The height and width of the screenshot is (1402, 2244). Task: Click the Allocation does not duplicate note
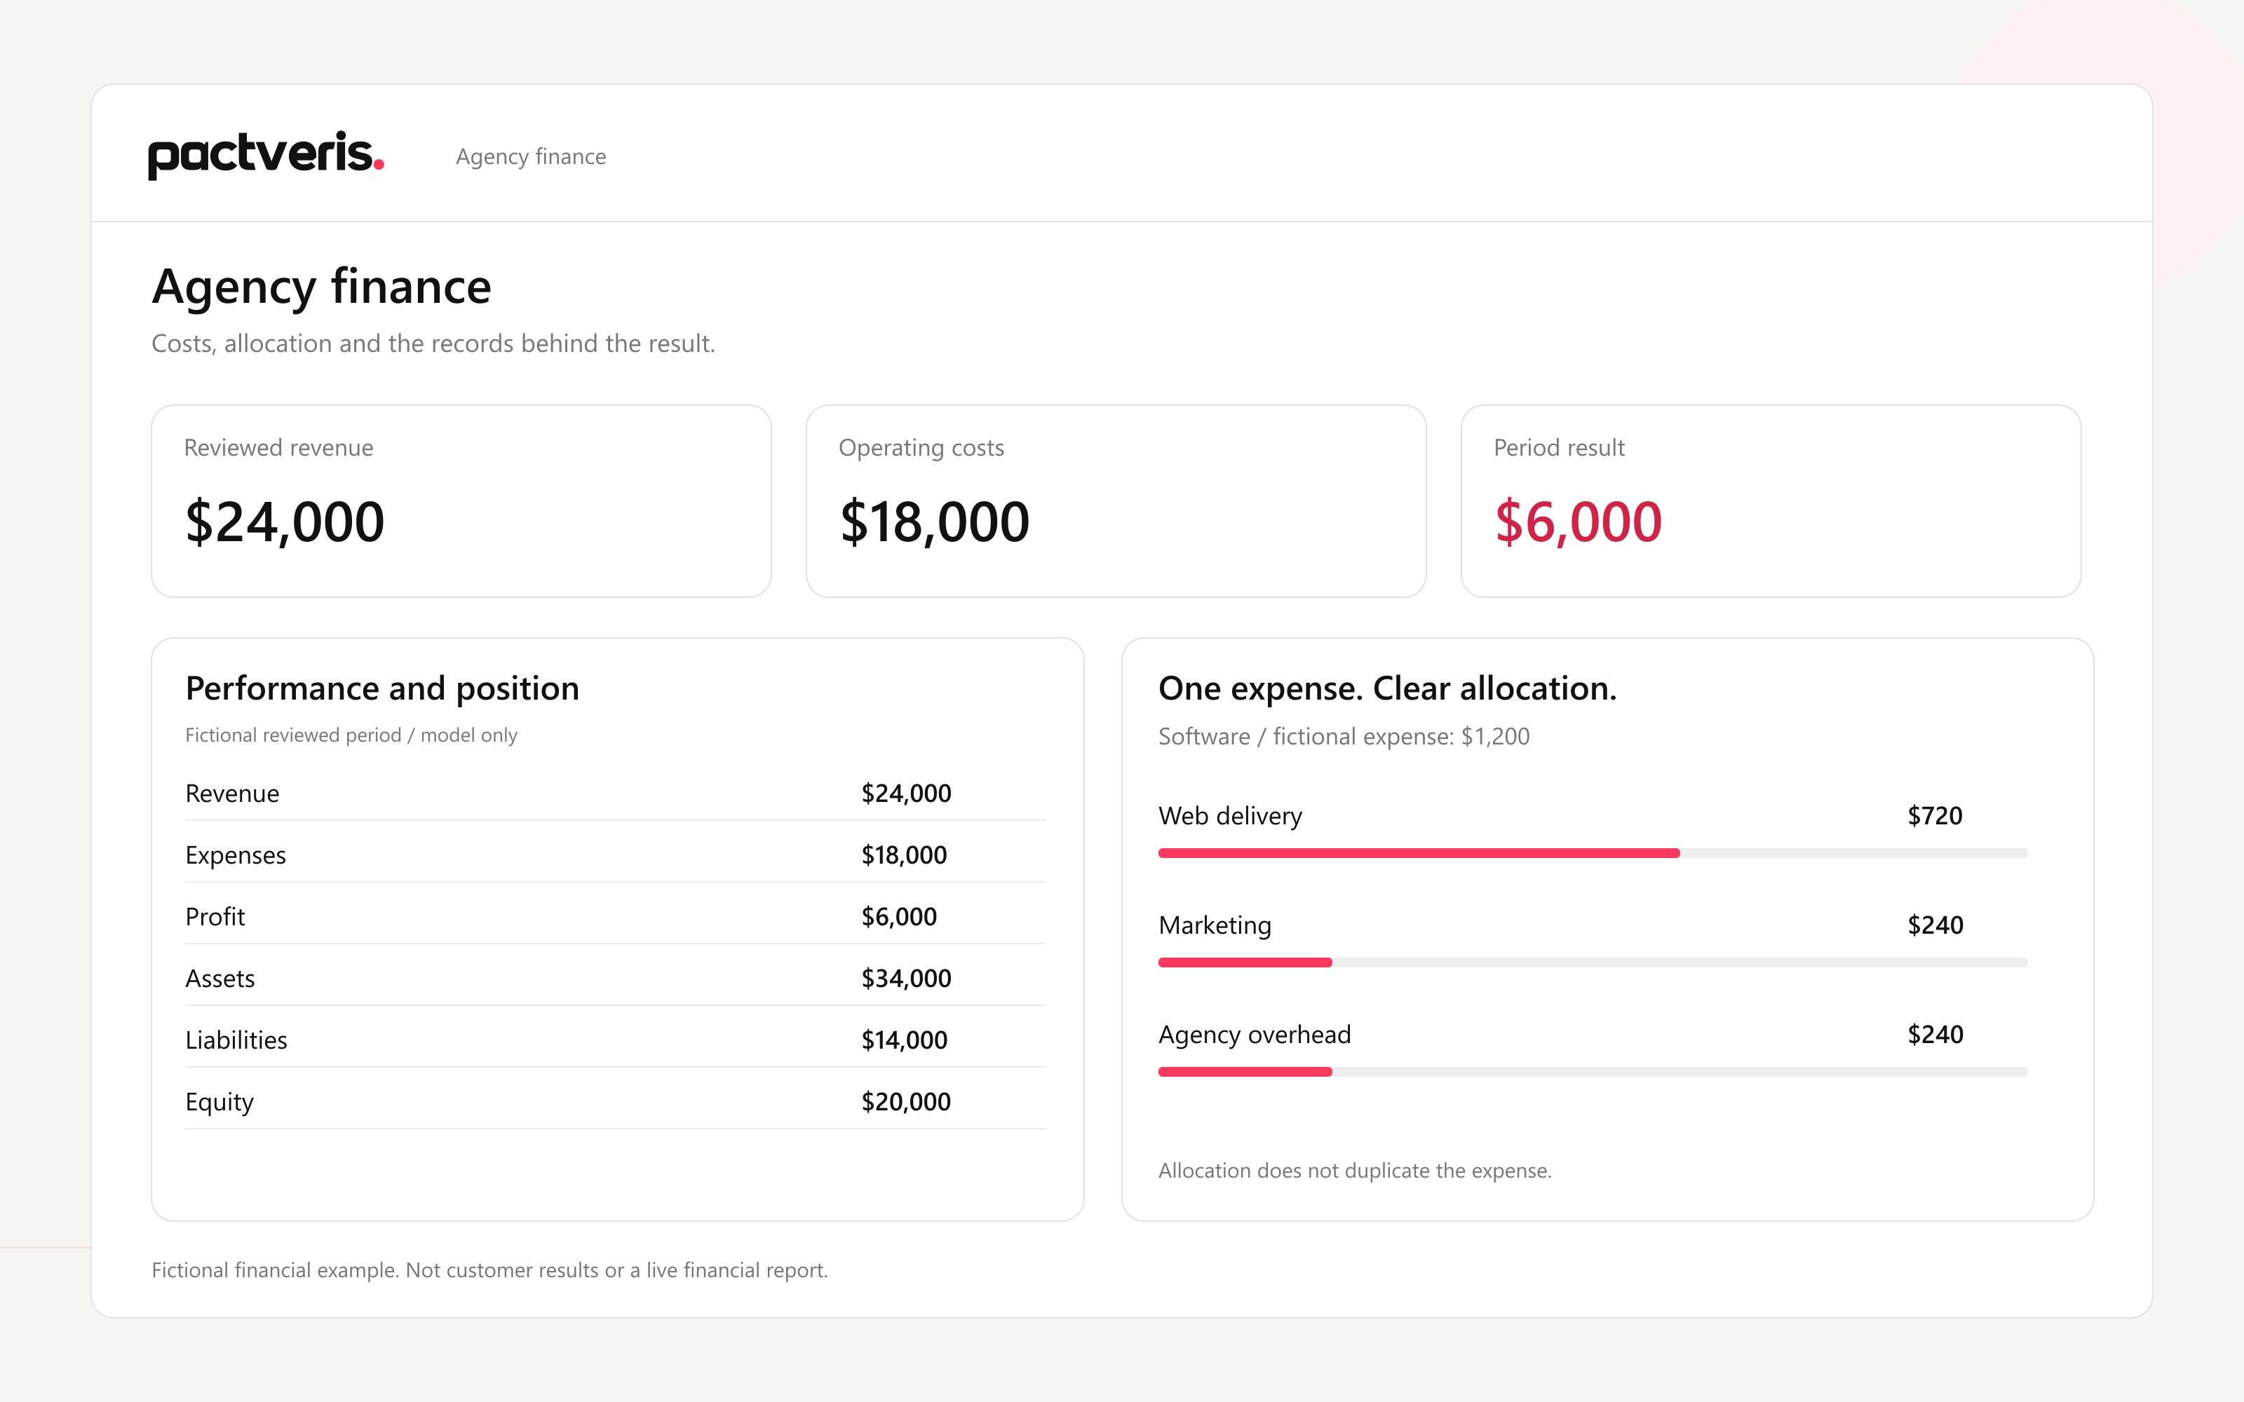pyautogui.click(x=1355, y=1171)
